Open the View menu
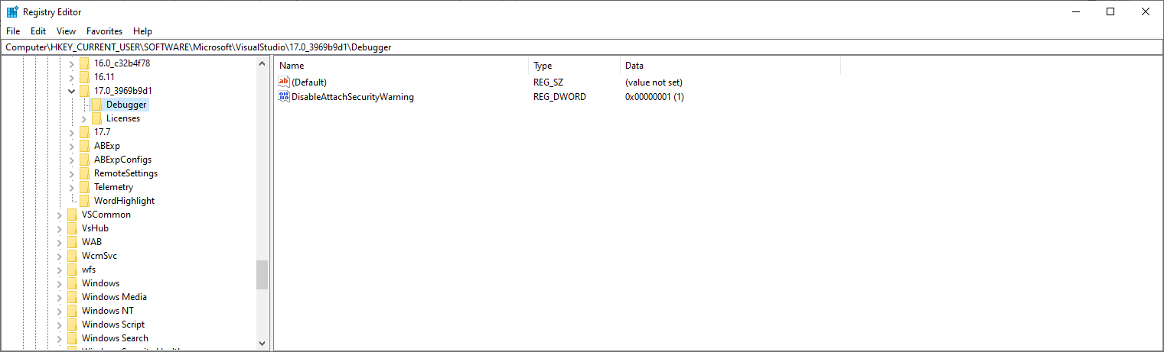 point(67,31)
